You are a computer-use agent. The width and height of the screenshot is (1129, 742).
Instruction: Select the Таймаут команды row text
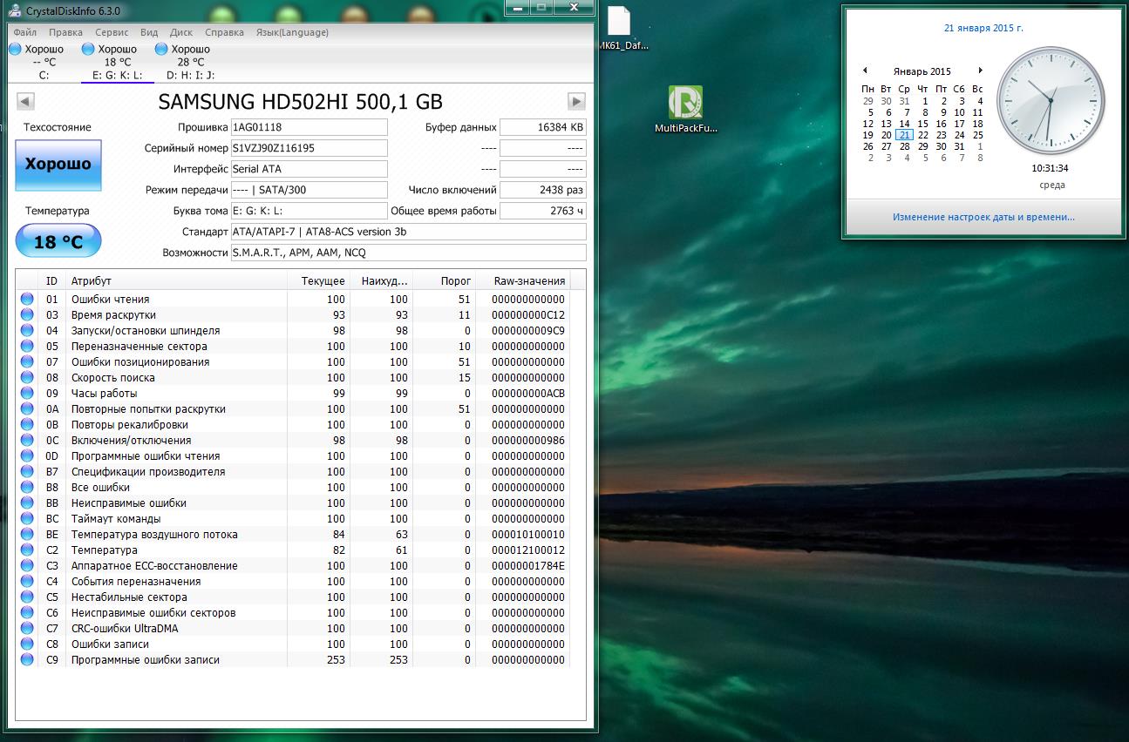pyautogui.click(x=116, y=519)
